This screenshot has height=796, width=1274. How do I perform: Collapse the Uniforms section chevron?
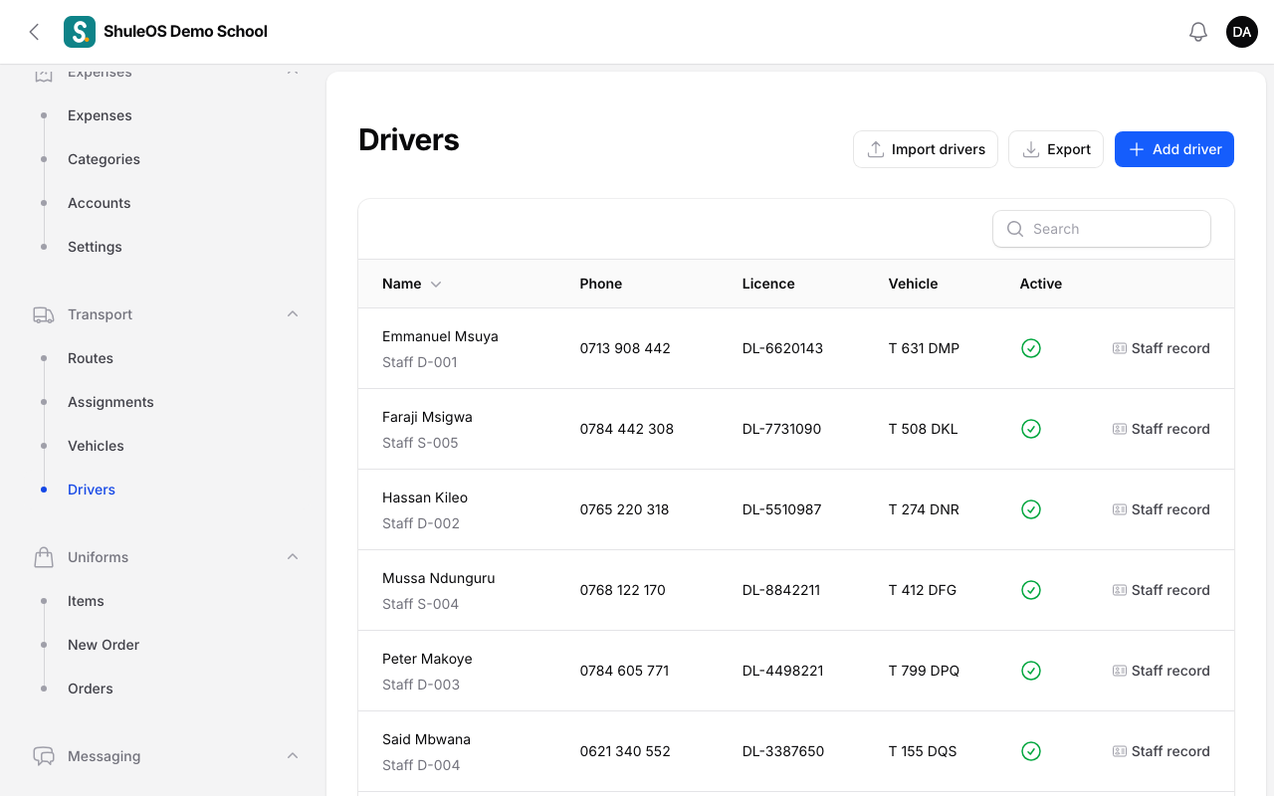pyautogui.click(x=293, y=557)
